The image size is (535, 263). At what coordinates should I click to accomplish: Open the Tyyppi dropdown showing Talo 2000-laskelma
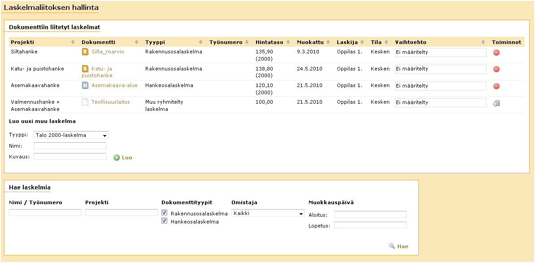click(71, 135)
